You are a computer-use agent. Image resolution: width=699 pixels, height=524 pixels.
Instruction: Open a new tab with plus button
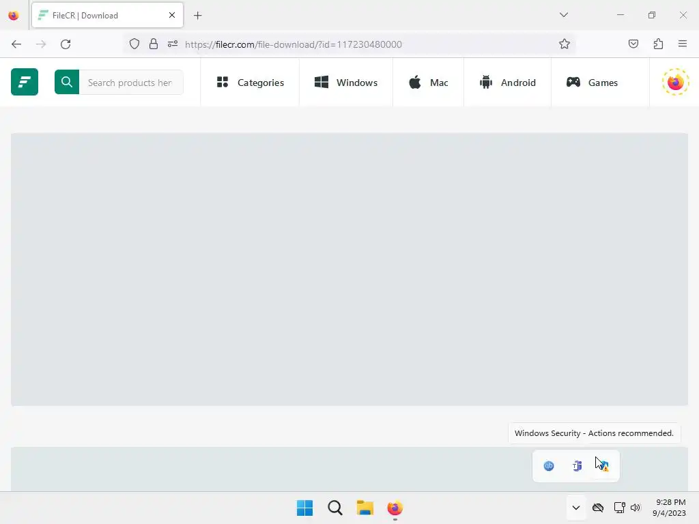coord(198,16)
